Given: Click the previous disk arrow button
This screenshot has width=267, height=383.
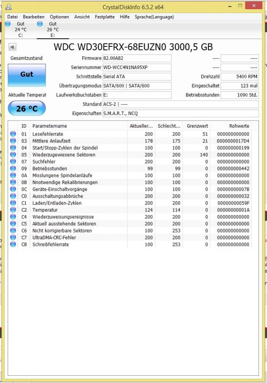Looking at the screenshot, I should 12,47.
